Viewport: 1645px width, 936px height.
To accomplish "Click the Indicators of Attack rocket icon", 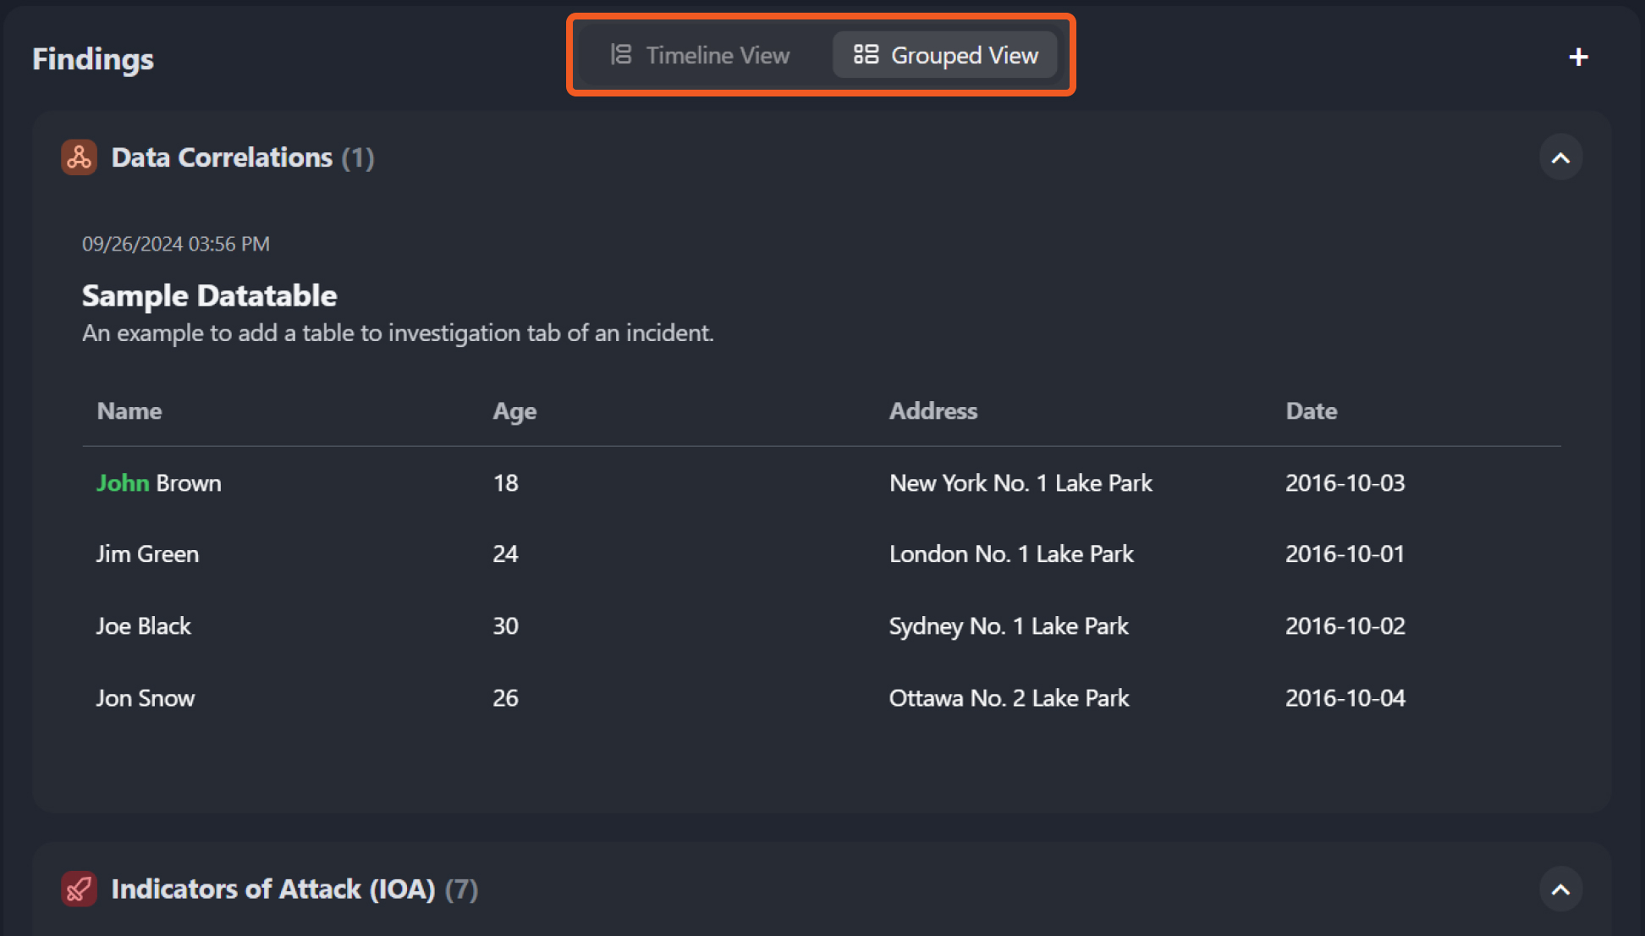I will pyautogui.click(x=79, y=889).
